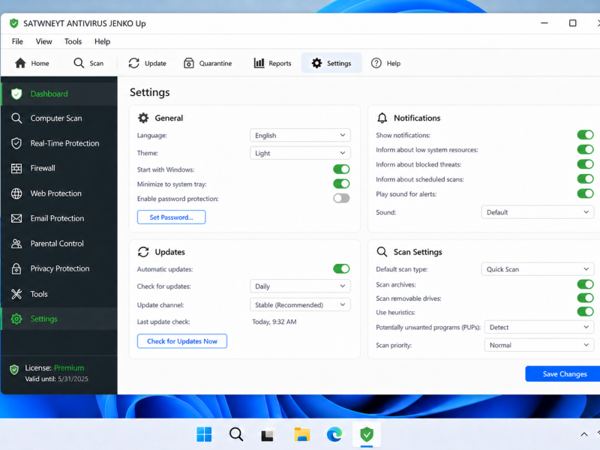Open Scan priority dropdown showing Normal

[539, 345]
